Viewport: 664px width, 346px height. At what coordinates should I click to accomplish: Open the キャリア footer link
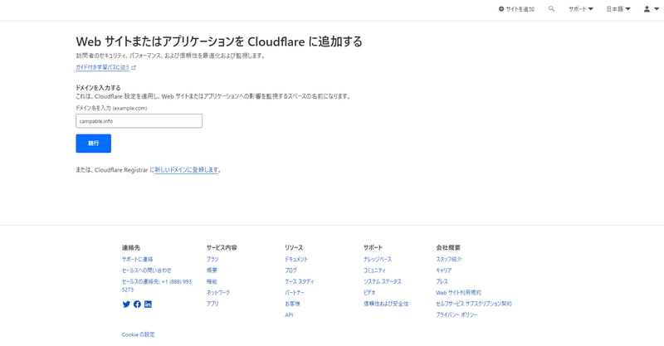pos(444,270)
